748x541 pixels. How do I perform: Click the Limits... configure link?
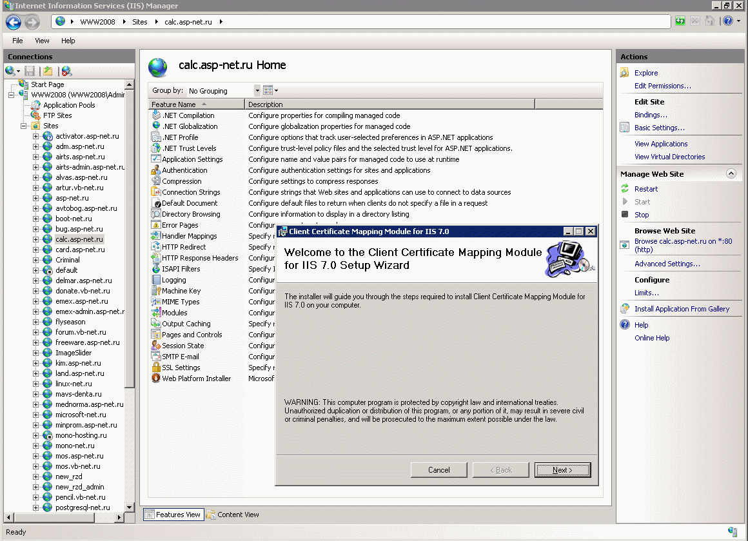(646, 293)
